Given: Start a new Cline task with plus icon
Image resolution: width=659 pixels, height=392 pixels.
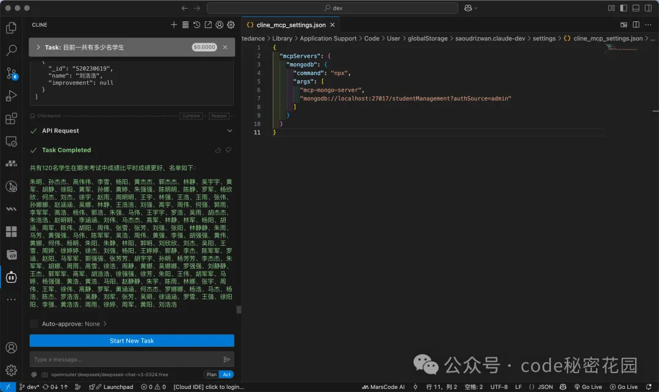Looking at the screenshot, I should [x=173, y=25].
